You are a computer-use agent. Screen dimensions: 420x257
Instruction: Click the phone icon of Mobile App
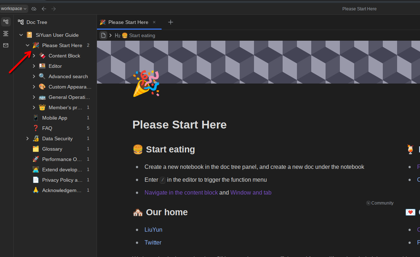36,118
